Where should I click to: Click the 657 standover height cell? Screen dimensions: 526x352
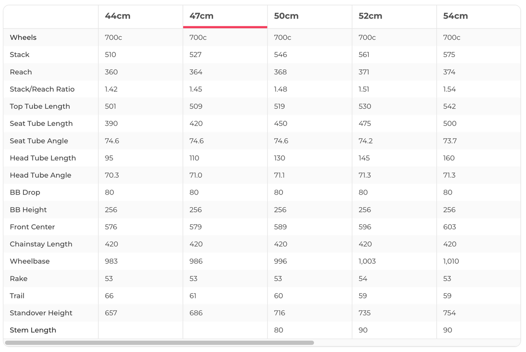[x=111, y=313]
